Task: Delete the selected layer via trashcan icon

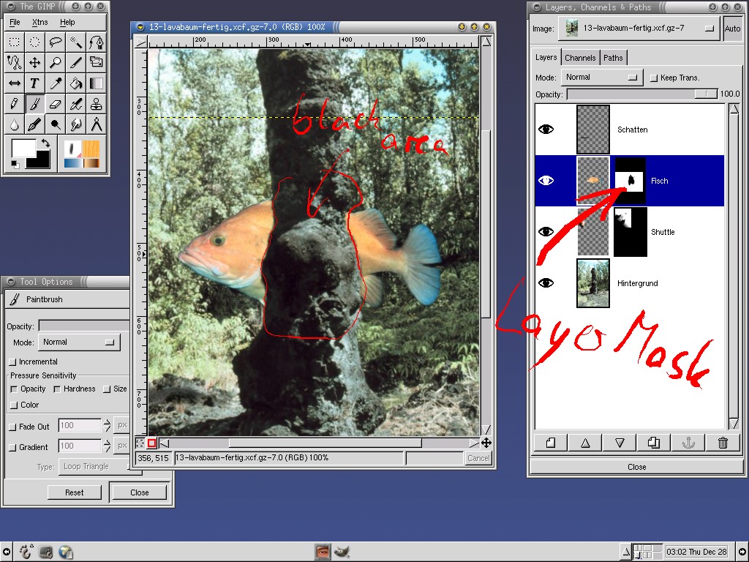Action: pyautogui.click(x=722, y=442)
